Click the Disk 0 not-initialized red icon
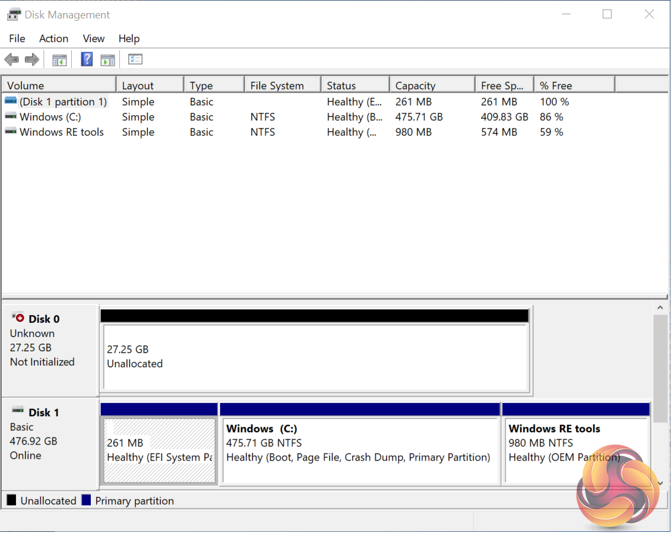671x533 pixels. tap(18, 318)
